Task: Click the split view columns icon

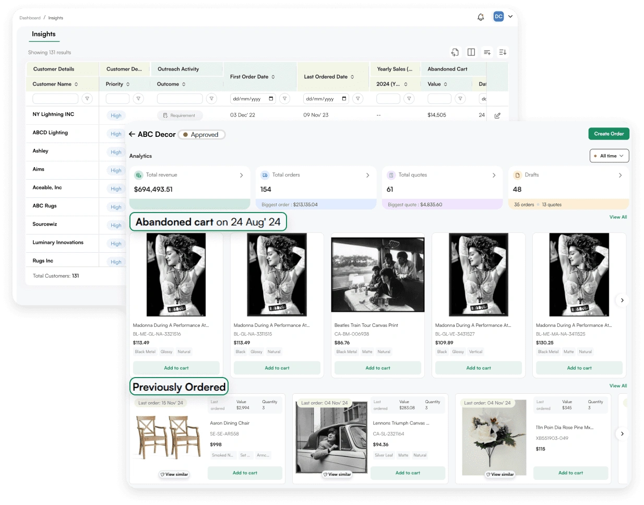Action: [x=471, y=52]
